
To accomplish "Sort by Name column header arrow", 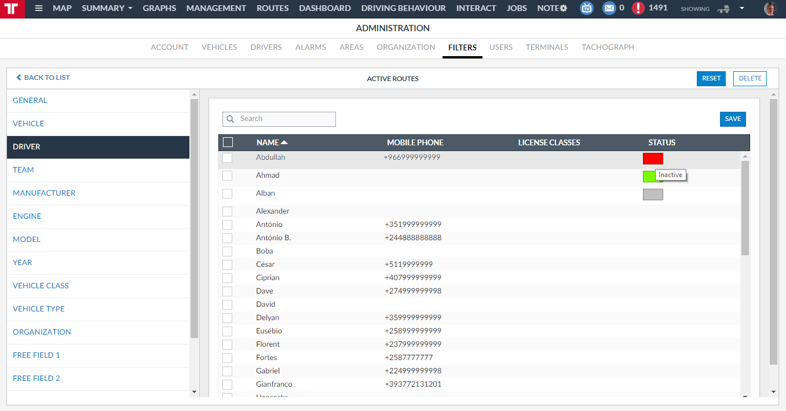I will click(x=284, y=142).
